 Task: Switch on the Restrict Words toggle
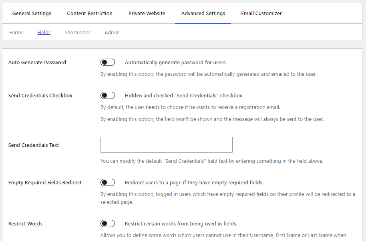(107, 223)
